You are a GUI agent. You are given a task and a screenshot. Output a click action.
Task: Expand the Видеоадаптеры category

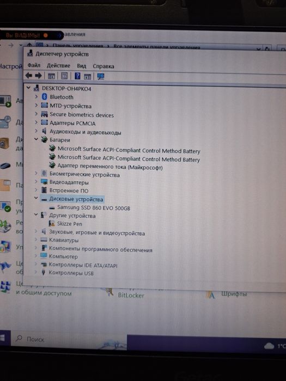point(36,182)
